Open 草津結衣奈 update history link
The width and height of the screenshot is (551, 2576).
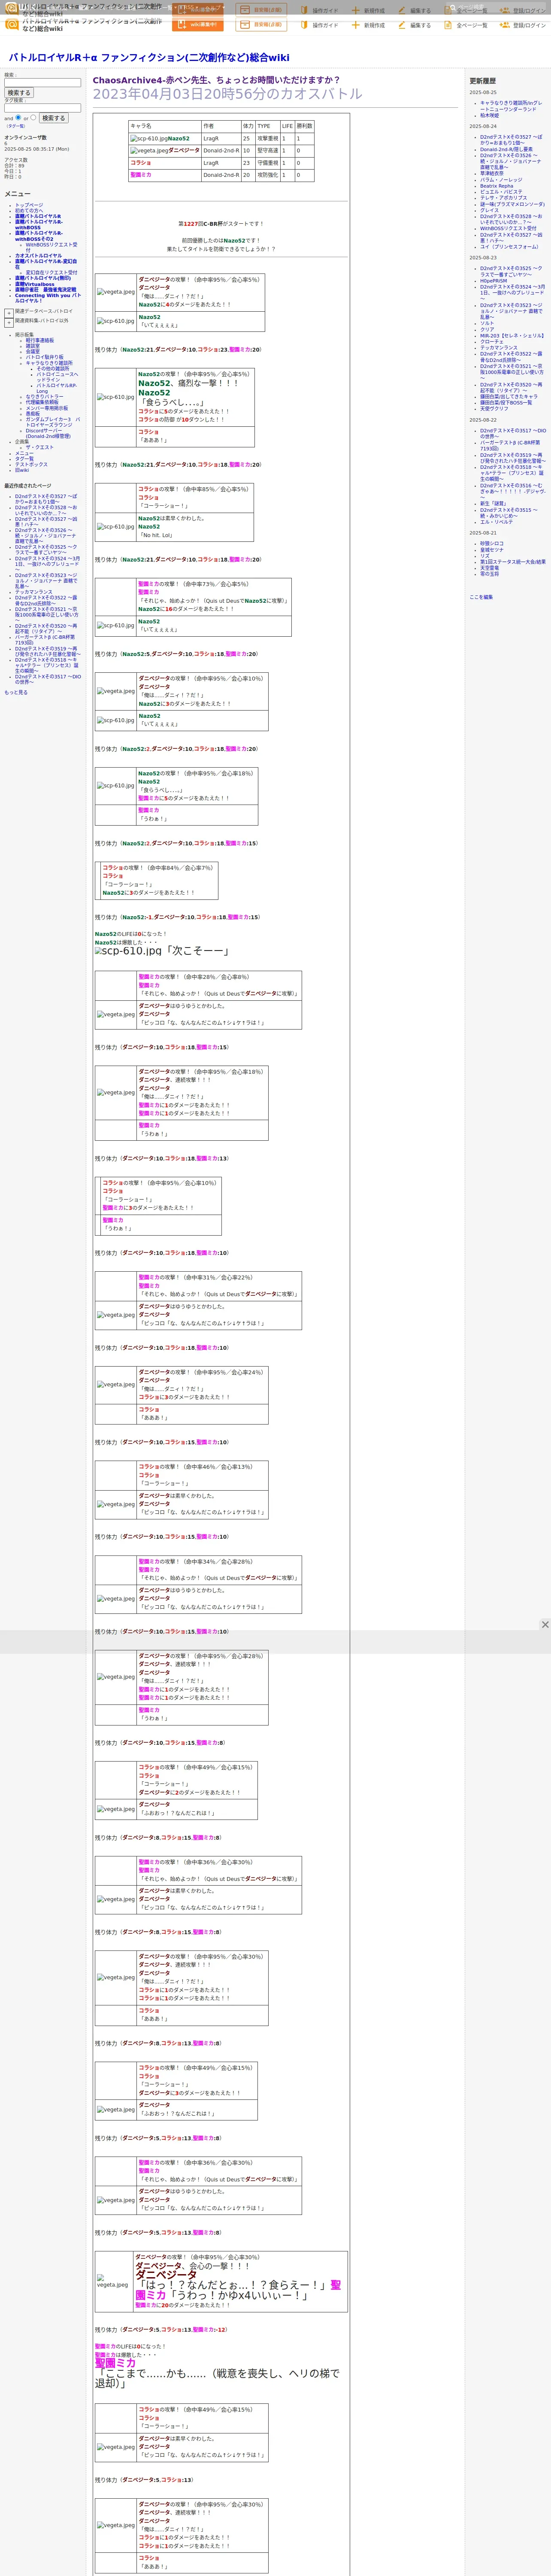coord(492,173)
